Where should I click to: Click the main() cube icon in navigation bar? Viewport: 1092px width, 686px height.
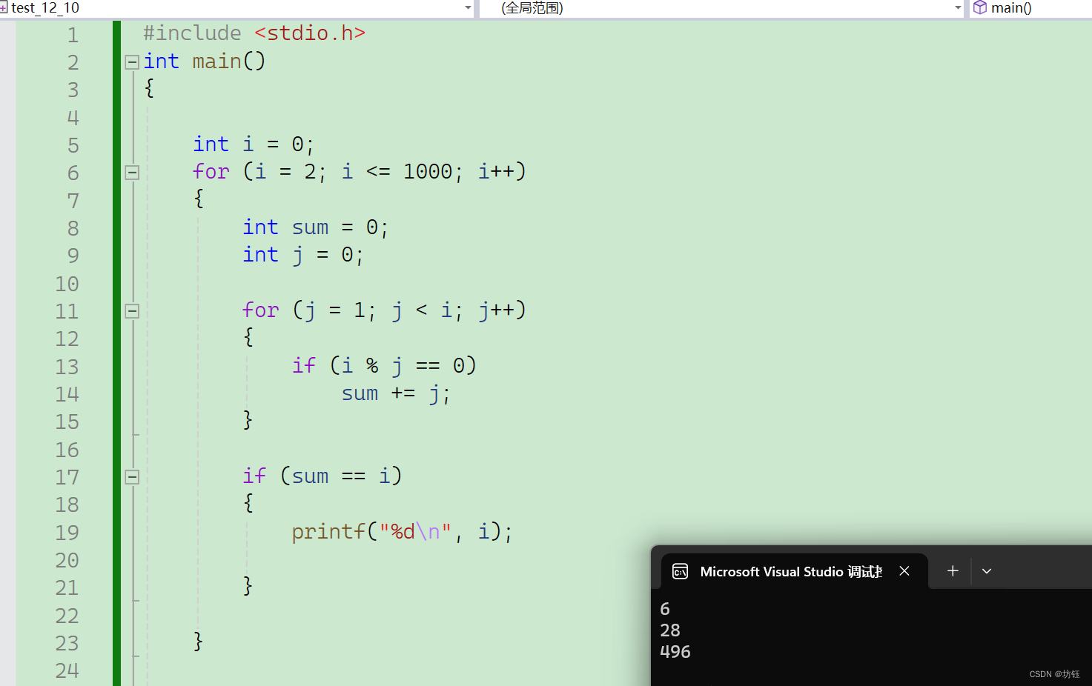point(980,8)
